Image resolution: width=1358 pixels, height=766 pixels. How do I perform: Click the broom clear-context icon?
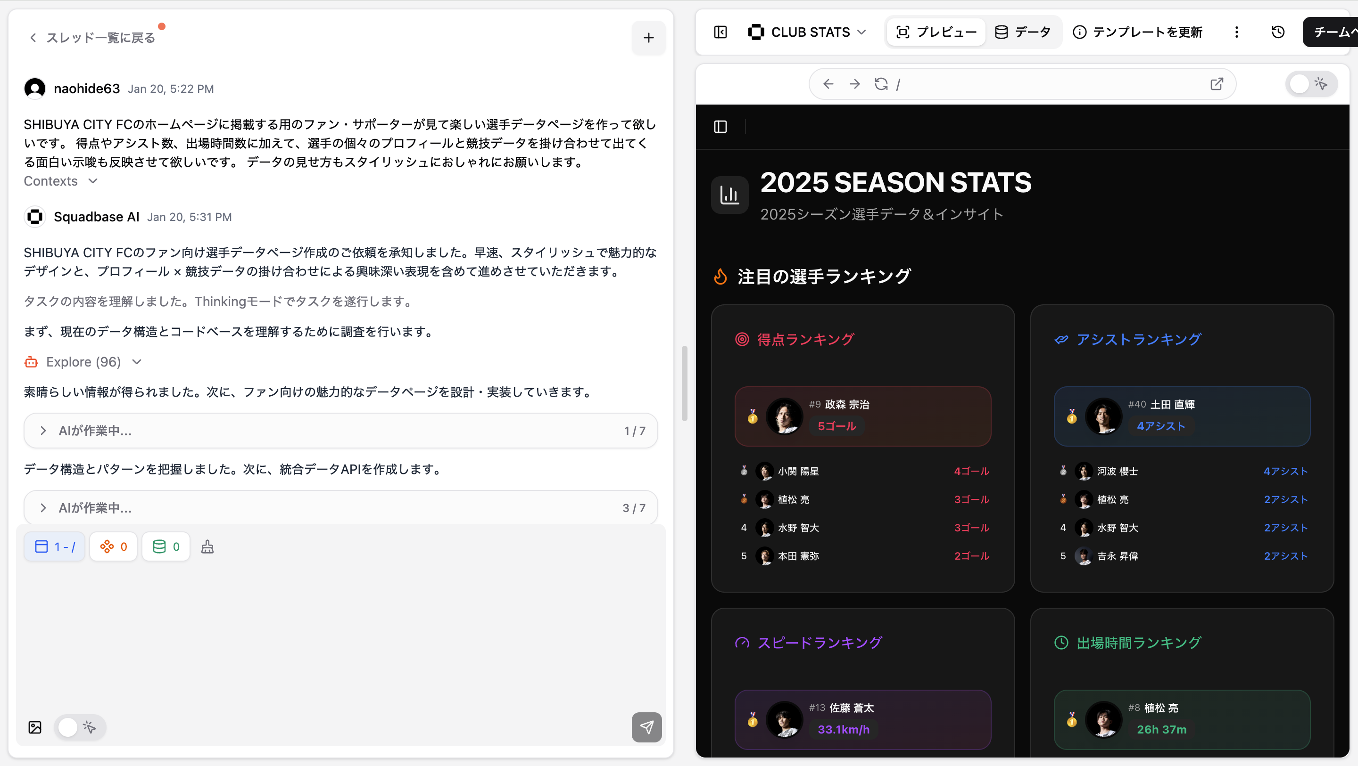(x=207, y=547)
